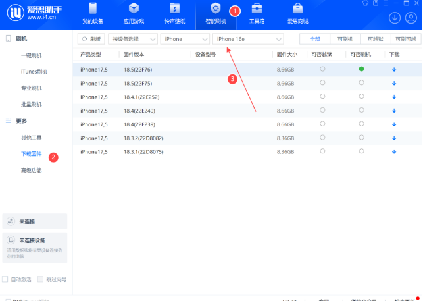The height and width of the screenshot is (301, 425).
Task: Click the 未连接设备 device icon
Action: click(11, 240)
